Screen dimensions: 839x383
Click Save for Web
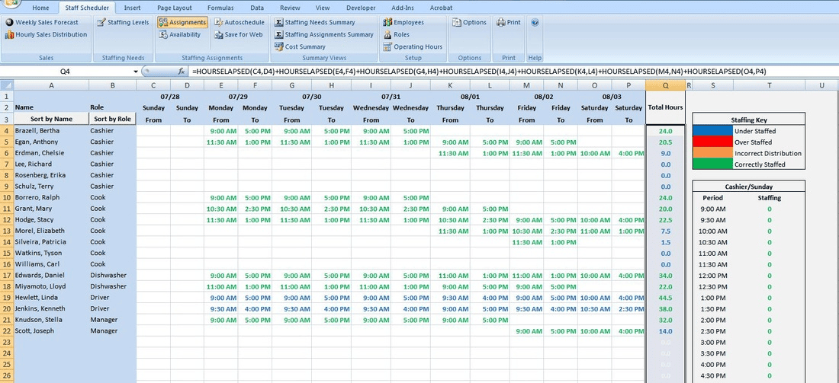click(239, 35)
